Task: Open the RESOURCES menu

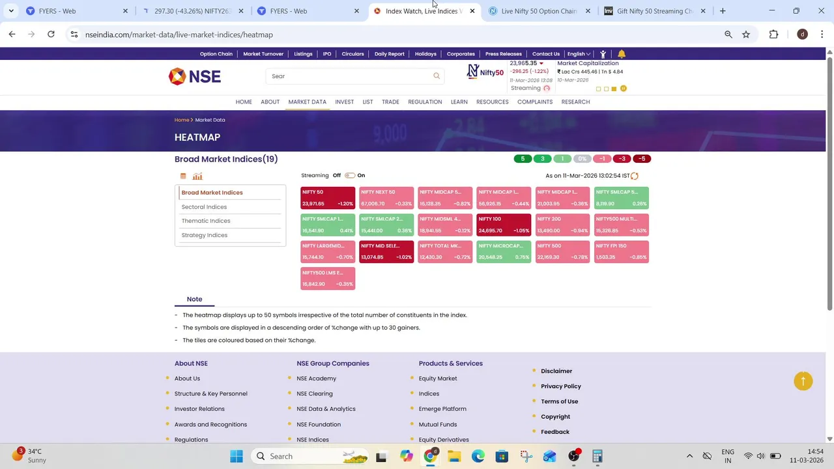Action: point(493,102)
